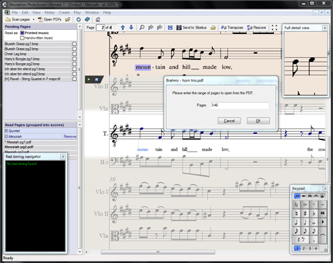Check the Christ Lag.bmp checkbox
This screenshot has width=333, height=263.
tap(74, 54)
